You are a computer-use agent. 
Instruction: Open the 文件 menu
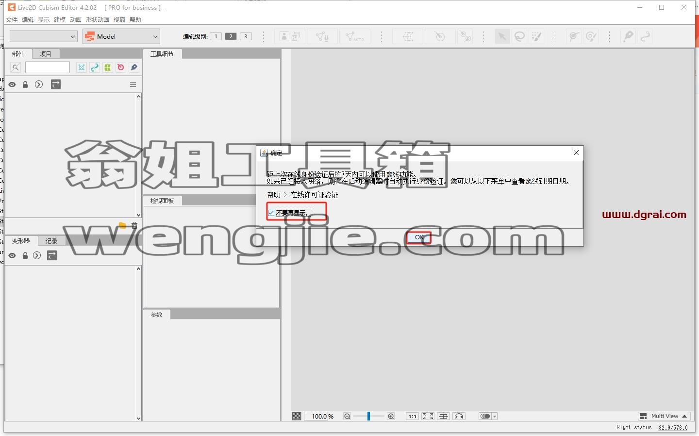[12, 20]
